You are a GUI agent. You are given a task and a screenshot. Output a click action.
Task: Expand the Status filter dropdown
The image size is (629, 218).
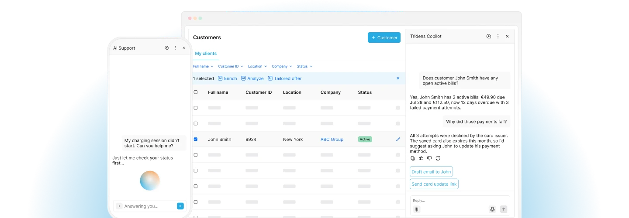305,66
